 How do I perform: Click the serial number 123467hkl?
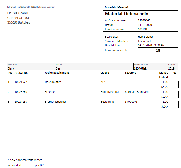tap(141, 68)
